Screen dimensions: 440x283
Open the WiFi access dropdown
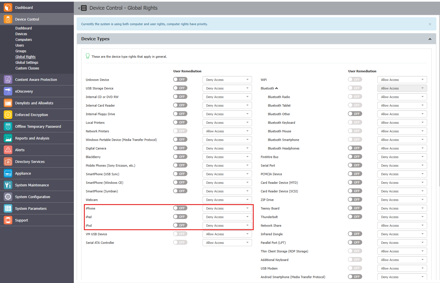point(402,80)
